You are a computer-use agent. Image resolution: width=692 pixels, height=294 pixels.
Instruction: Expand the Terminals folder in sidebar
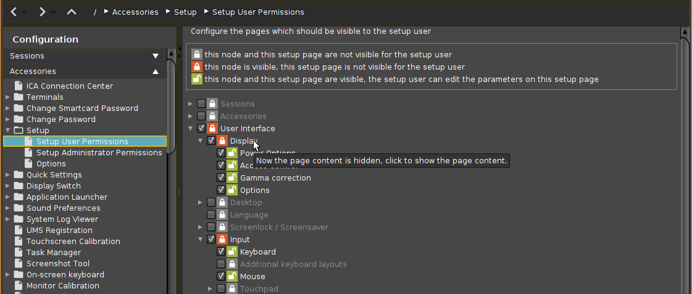click(7, 97)
